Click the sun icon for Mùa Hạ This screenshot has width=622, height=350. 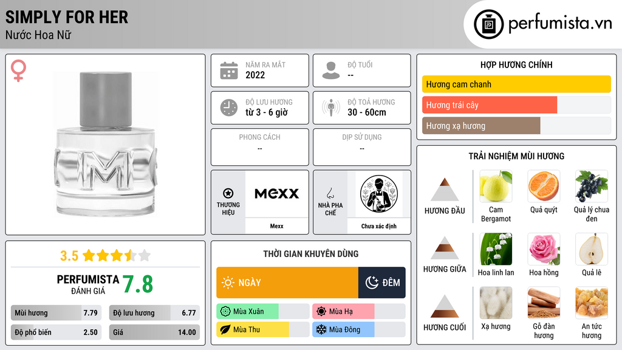pyautogui.click(x=321, y=311)
